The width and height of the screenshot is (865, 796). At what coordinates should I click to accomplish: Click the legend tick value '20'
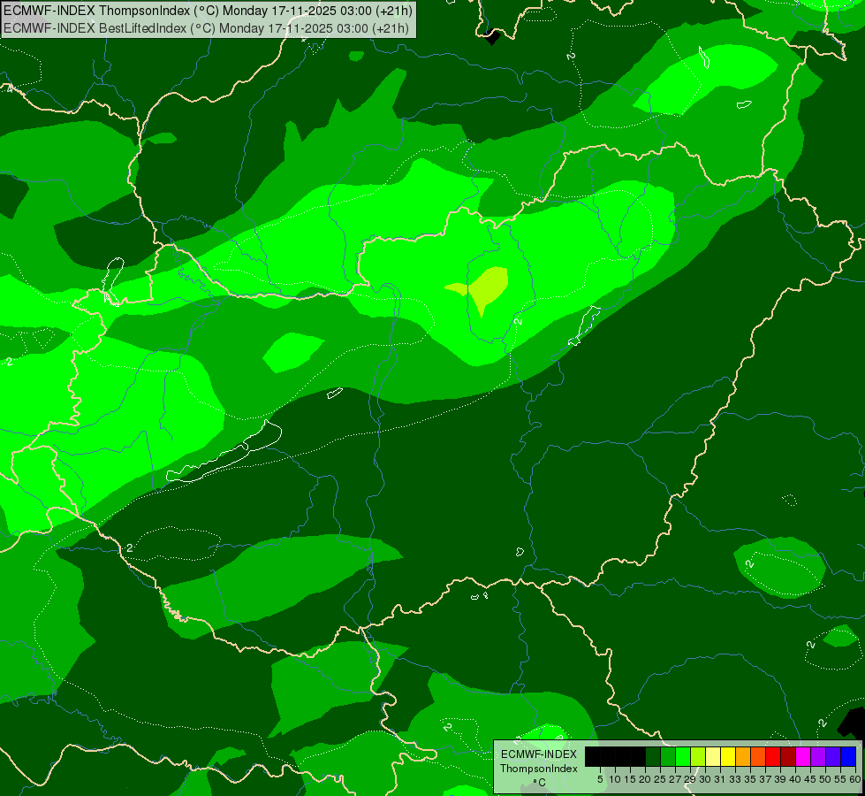(645, 779)
